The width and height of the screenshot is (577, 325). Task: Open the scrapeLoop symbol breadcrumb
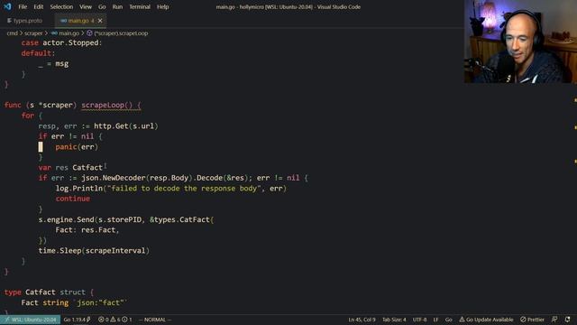point(117,33)
